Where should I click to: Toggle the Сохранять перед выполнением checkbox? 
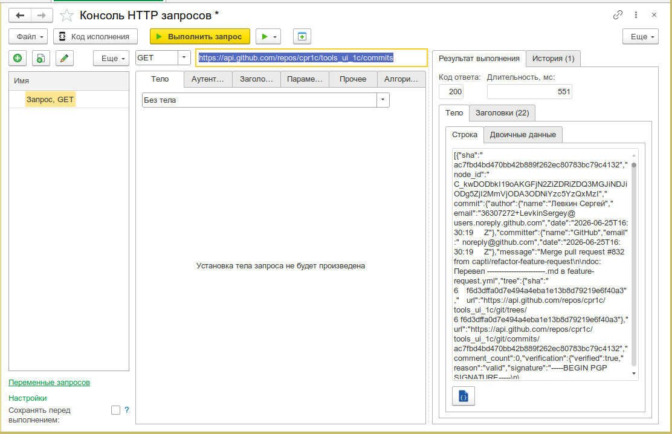pos(115,410)
